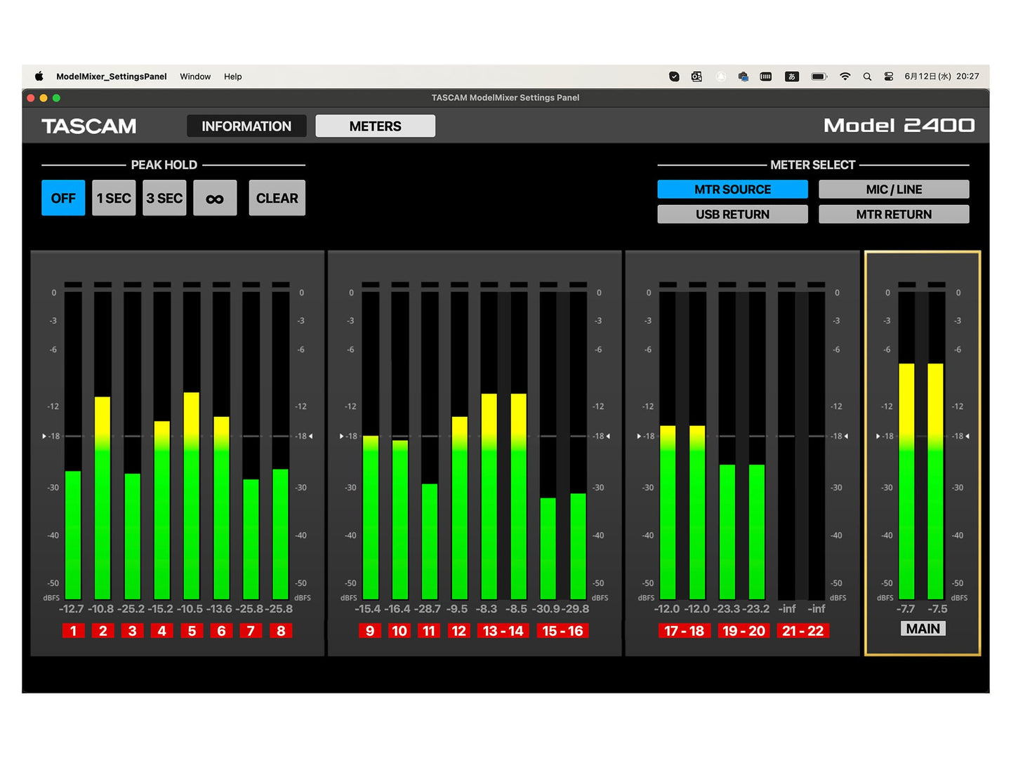Click the Japanese input source icon
Screen dimensions: 1011x758
[x=792, y=77]
